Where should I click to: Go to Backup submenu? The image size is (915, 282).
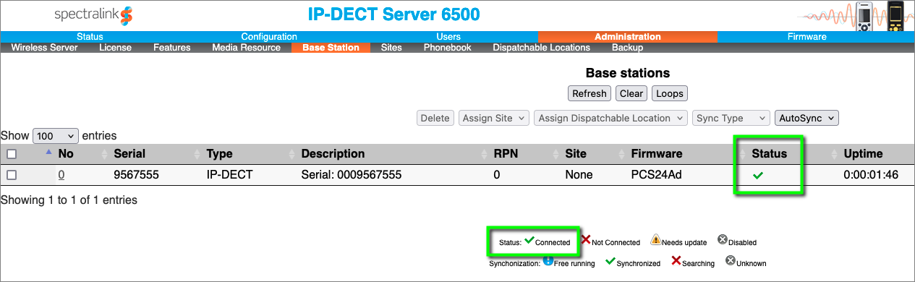tap(627, 48)
